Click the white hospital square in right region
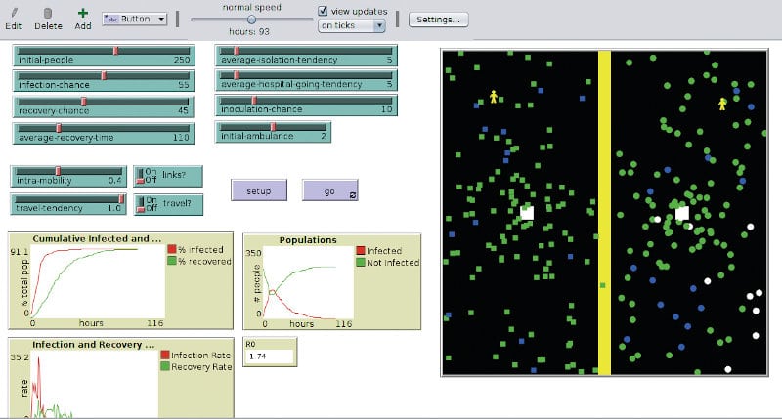 (682, 213)
